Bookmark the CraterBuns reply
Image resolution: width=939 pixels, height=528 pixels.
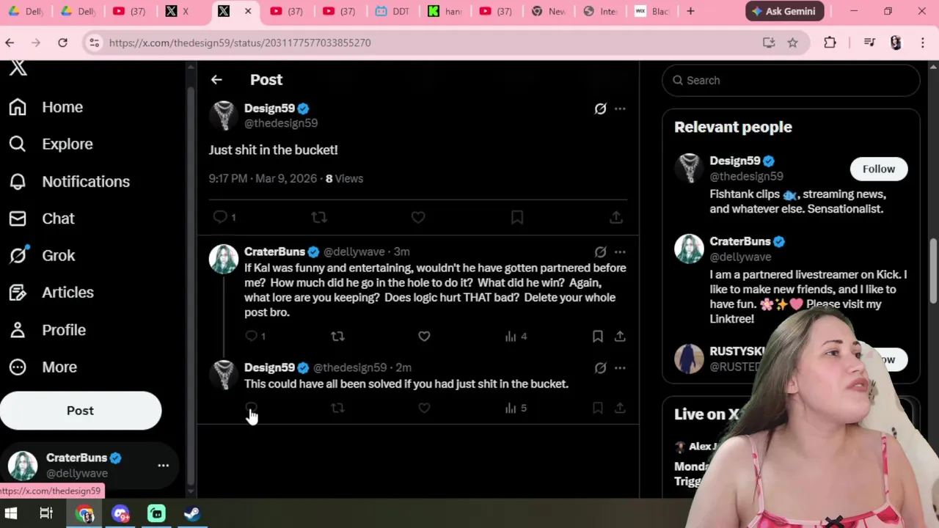[598, 337]
